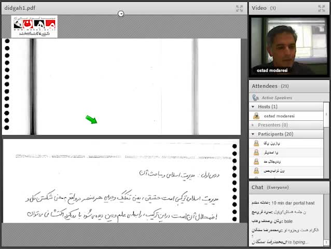Click the Attendees (21) pod title
331x249 pixels.
point(270,86)
